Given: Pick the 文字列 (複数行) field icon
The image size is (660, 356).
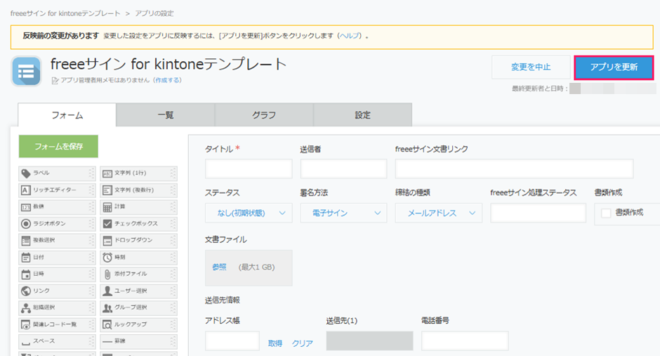Looking at the screenshot, I should pyautogui.click(x=107, y=190).
